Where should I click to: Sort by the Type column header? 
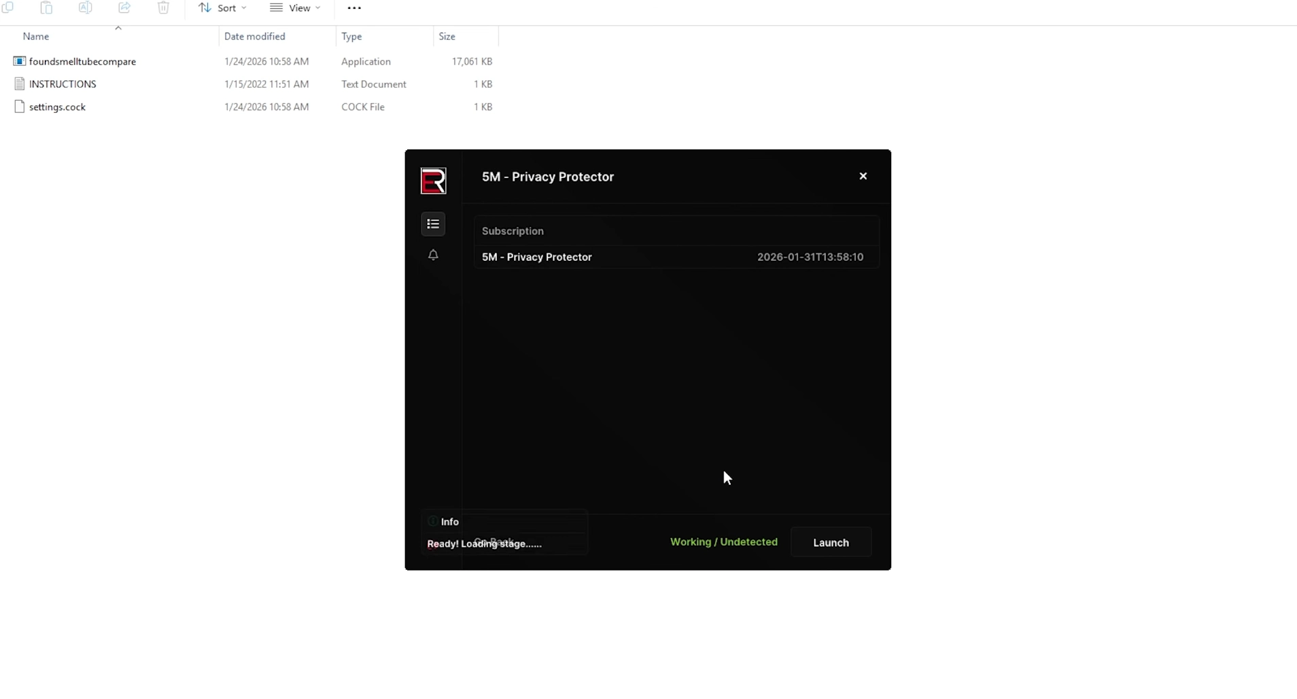(351, 37)
